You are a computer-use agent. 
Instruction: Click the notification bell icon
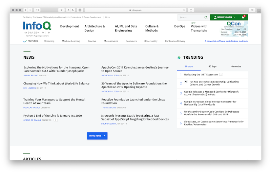point(243,17)
